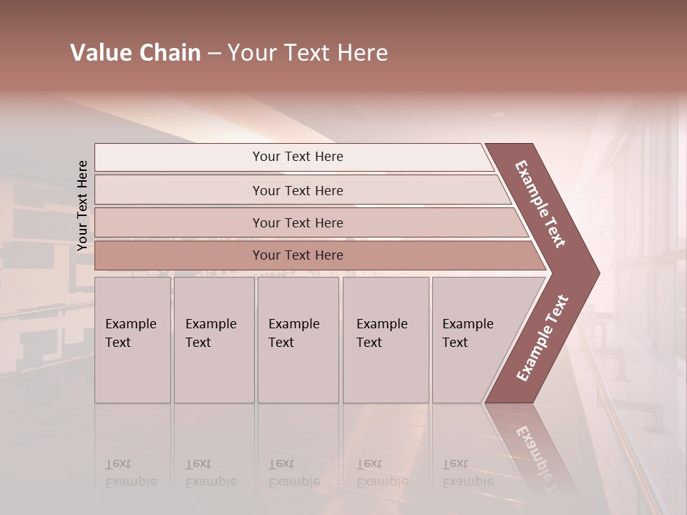Click the lower chevron 'Example Text' label
The image size is (687, 515).
click(x=542, y=338)
